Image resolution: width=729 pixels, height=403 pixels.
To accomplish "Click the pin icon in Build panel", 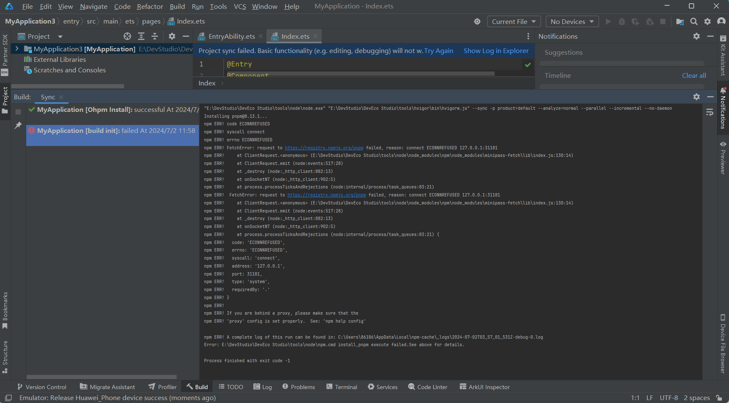I will click(x=18, y=125).
